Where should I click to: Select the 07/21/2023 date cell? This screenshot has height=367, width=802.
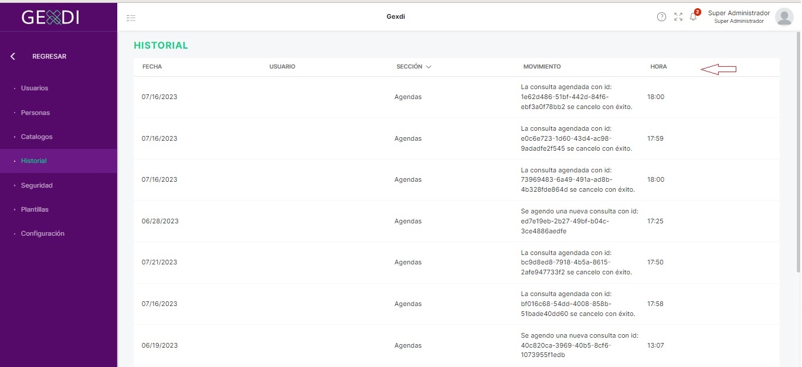159,262
